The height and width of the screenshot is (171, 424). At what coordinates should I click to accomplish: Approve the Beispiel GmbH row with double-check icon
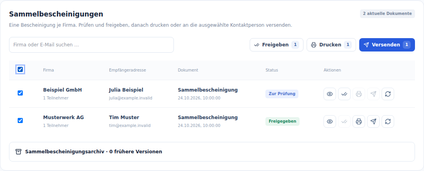coord(344,94)
